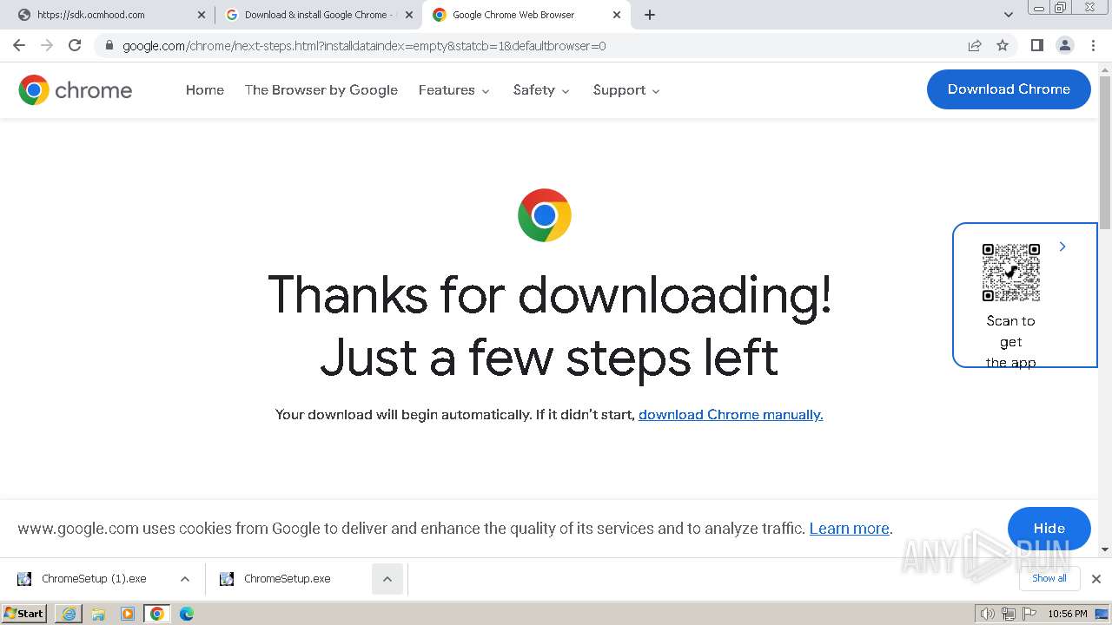Open The Browser by Google page
The image size is (1112, 625).
pyautogui.click(x=321, y=90)
